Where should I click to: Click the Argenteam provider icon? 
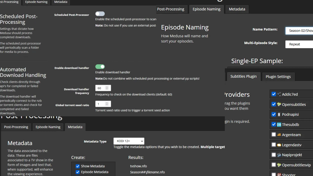pos(279,135)
